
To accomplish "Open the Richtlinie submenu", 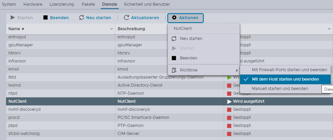I will 204,70.
